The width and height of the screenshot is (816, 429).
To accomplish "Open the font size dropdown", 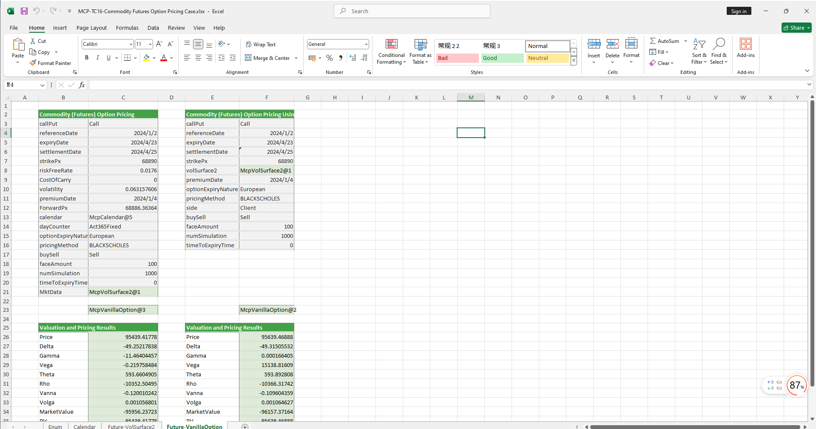I will click(x=150, y=44).
